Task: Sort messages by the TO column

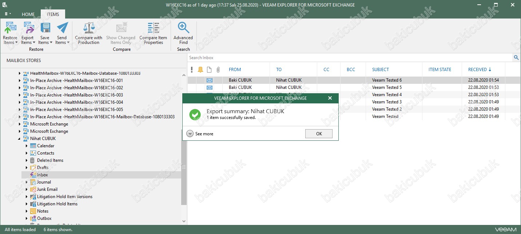Action: click(279, 70)
